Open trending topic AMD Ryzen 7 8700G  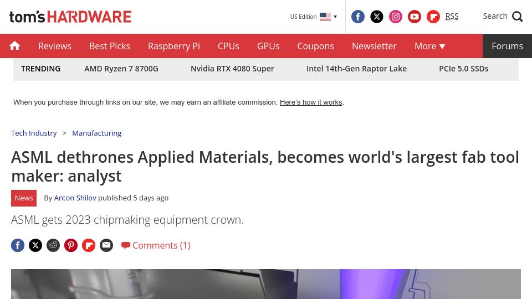121,69
